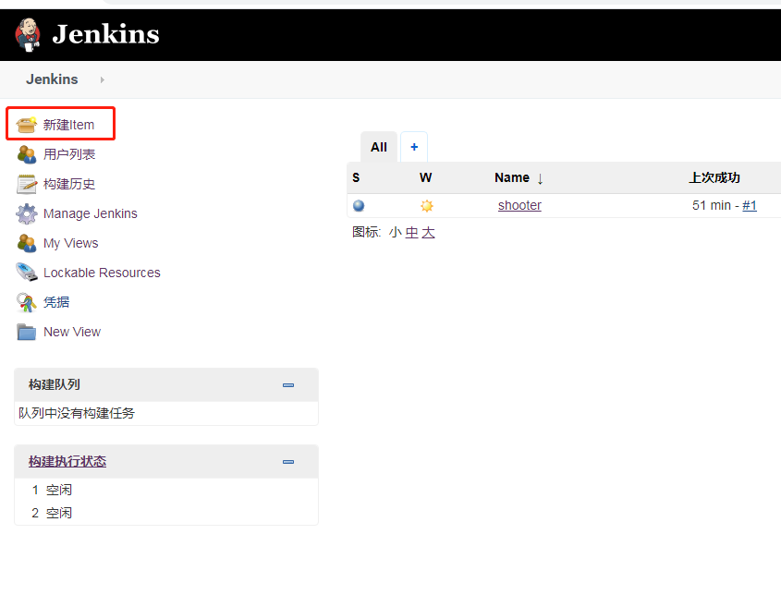Image resolution: width=781 pixels, height=595 pixels.
Task: Set icon size to 大 (large)
Action: (x=428, y=233)
